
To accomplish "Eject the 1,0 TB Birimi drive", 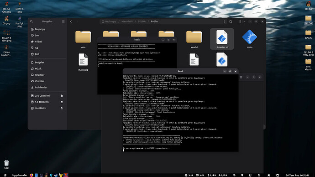I will 62,102.
